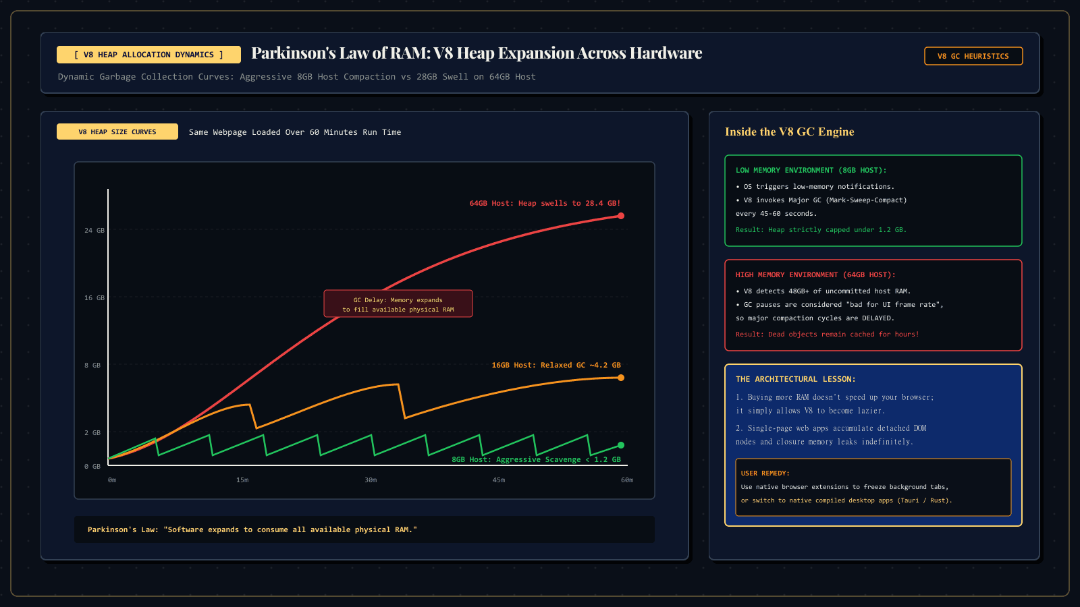Click the 24 GB y-axis label
This screenshot has width=1080, height=607.
94,230
